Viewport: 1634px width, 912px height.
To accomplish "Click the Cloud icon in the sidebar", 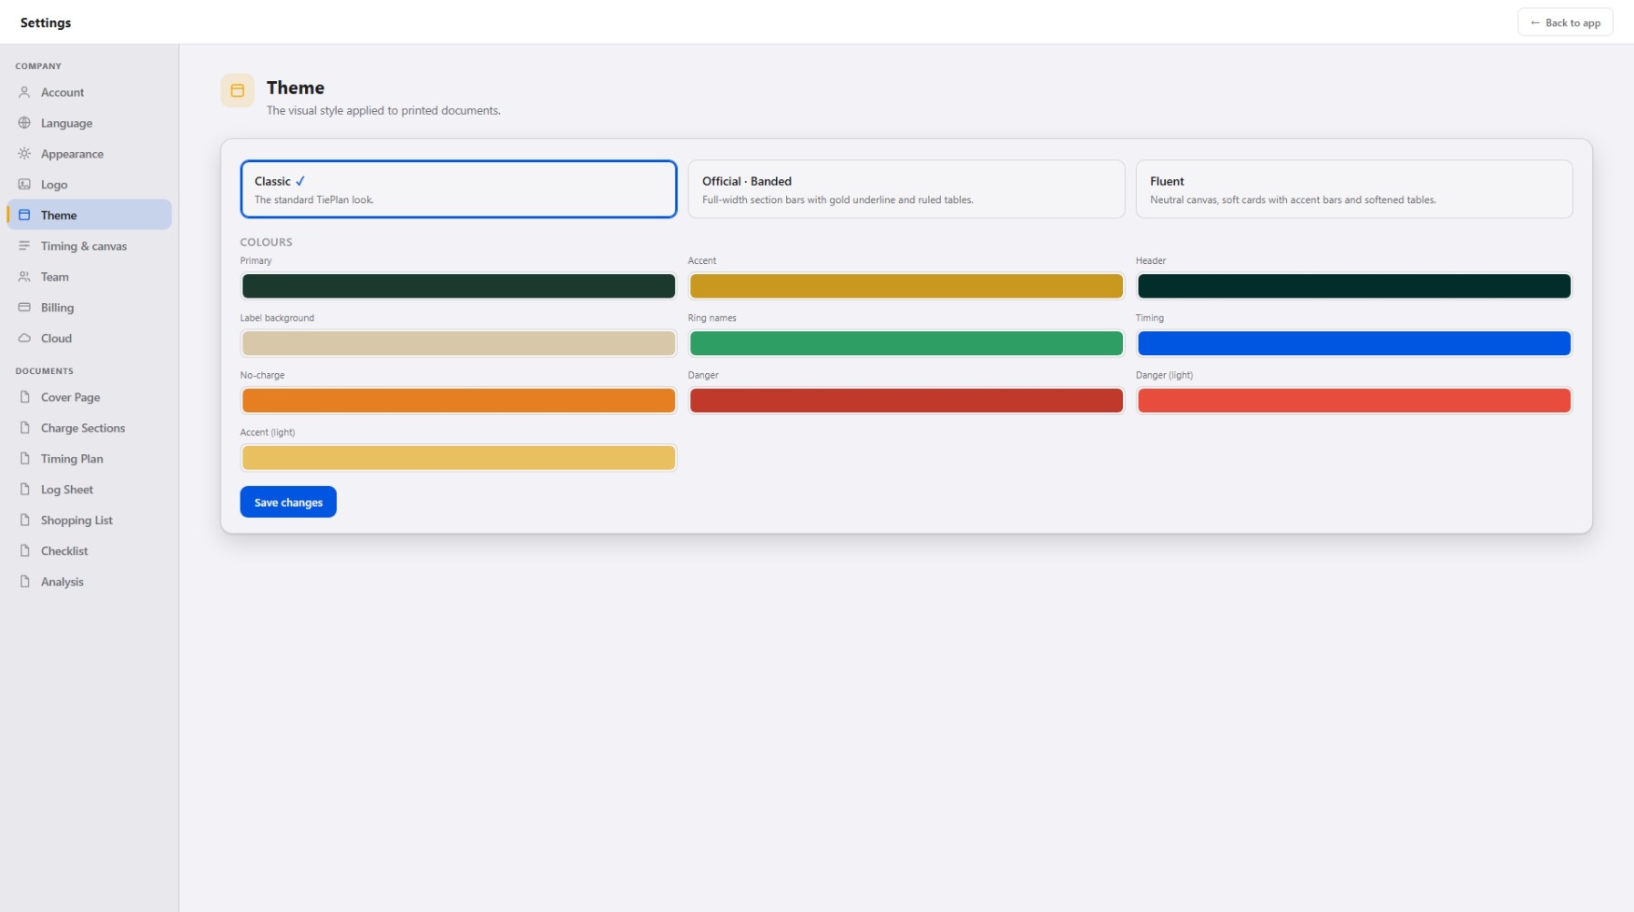I will click(25, 338).
